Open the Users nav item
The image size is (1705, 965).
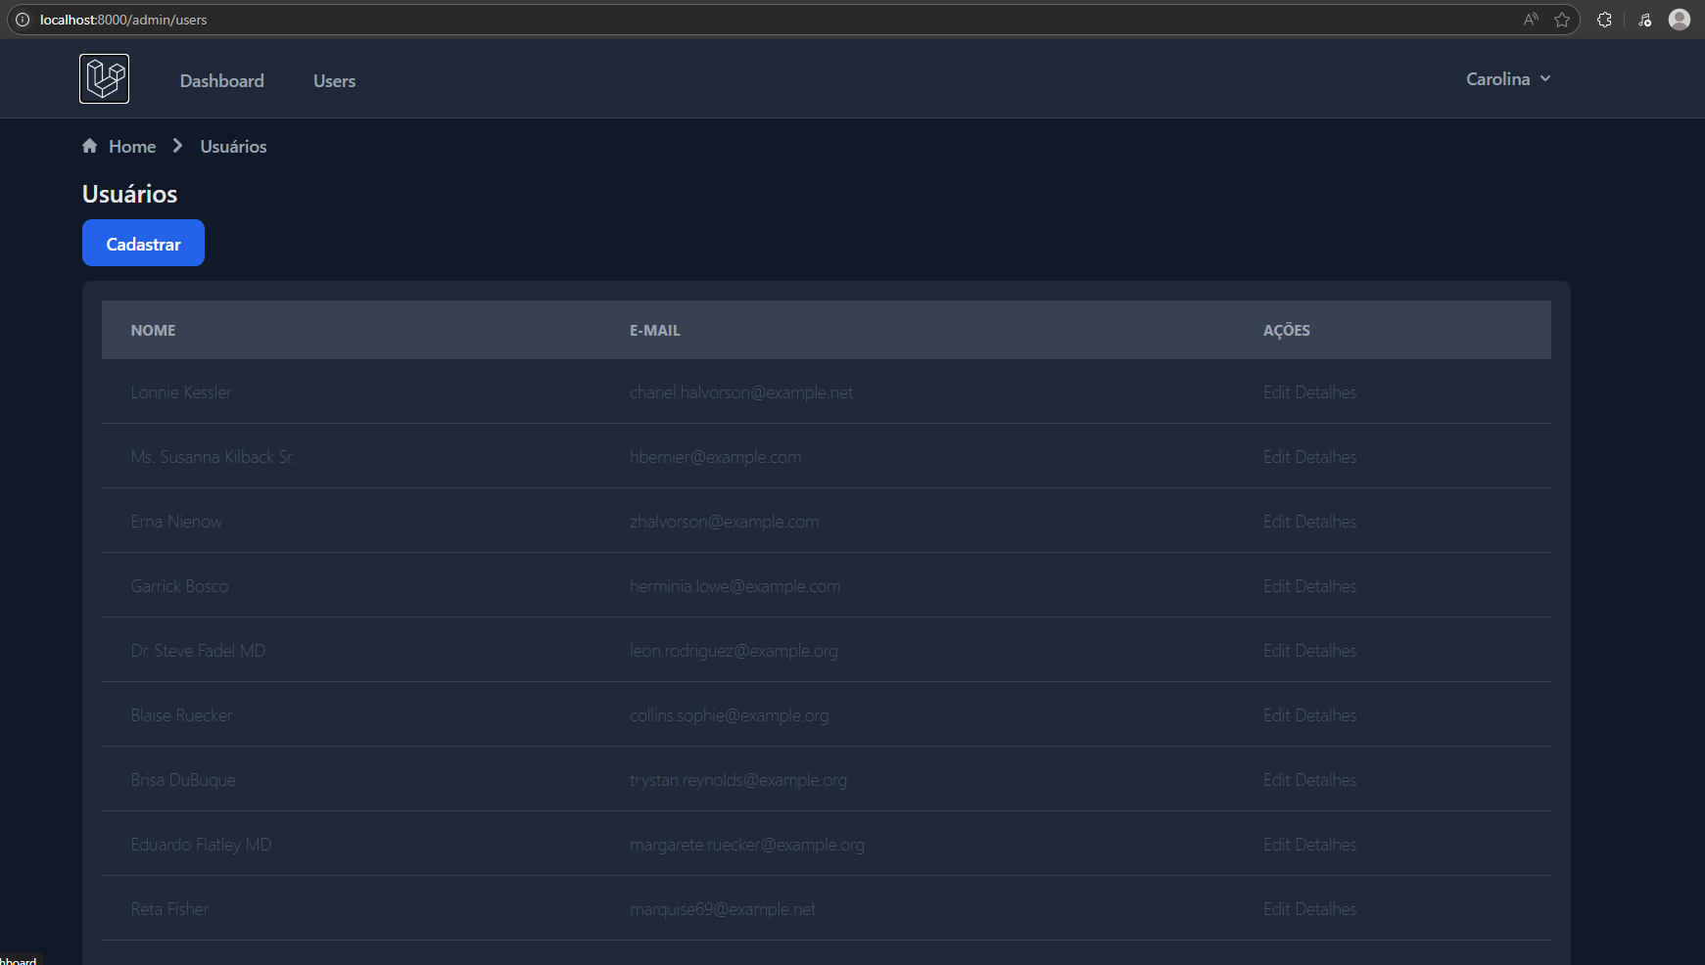tap(334, 80)
